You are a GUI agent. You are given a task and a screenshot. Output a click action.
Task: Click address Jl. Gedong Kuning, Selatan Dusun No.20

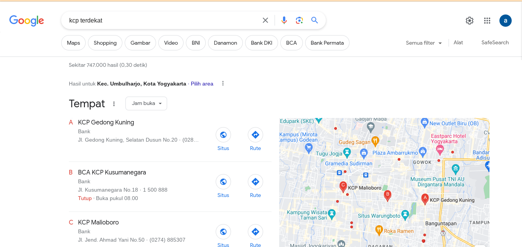click(x=128, y=140)
